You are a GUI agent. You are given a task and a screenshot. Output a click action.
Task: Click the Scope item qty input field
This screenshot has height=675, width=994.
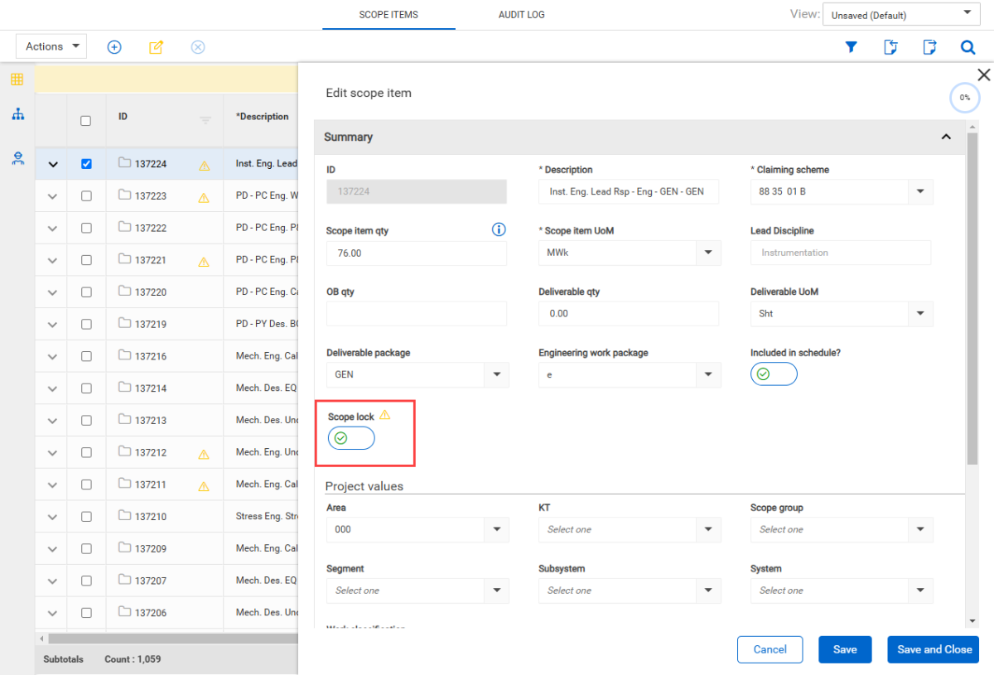click(x=416, y=253)
